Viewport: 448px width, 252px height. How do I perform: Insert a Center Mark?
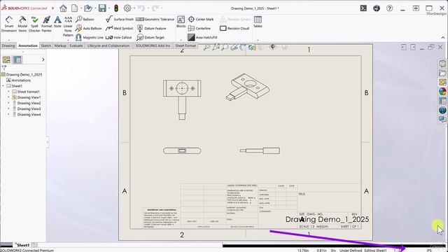point(201,19)
